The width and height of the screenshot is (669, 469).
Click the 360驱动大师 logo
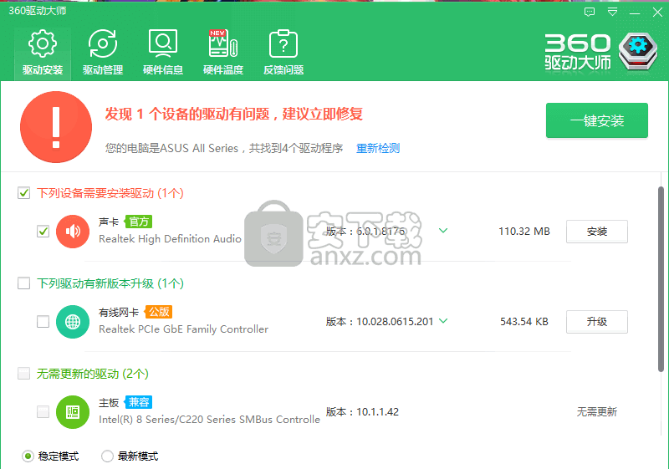[601, 52]
